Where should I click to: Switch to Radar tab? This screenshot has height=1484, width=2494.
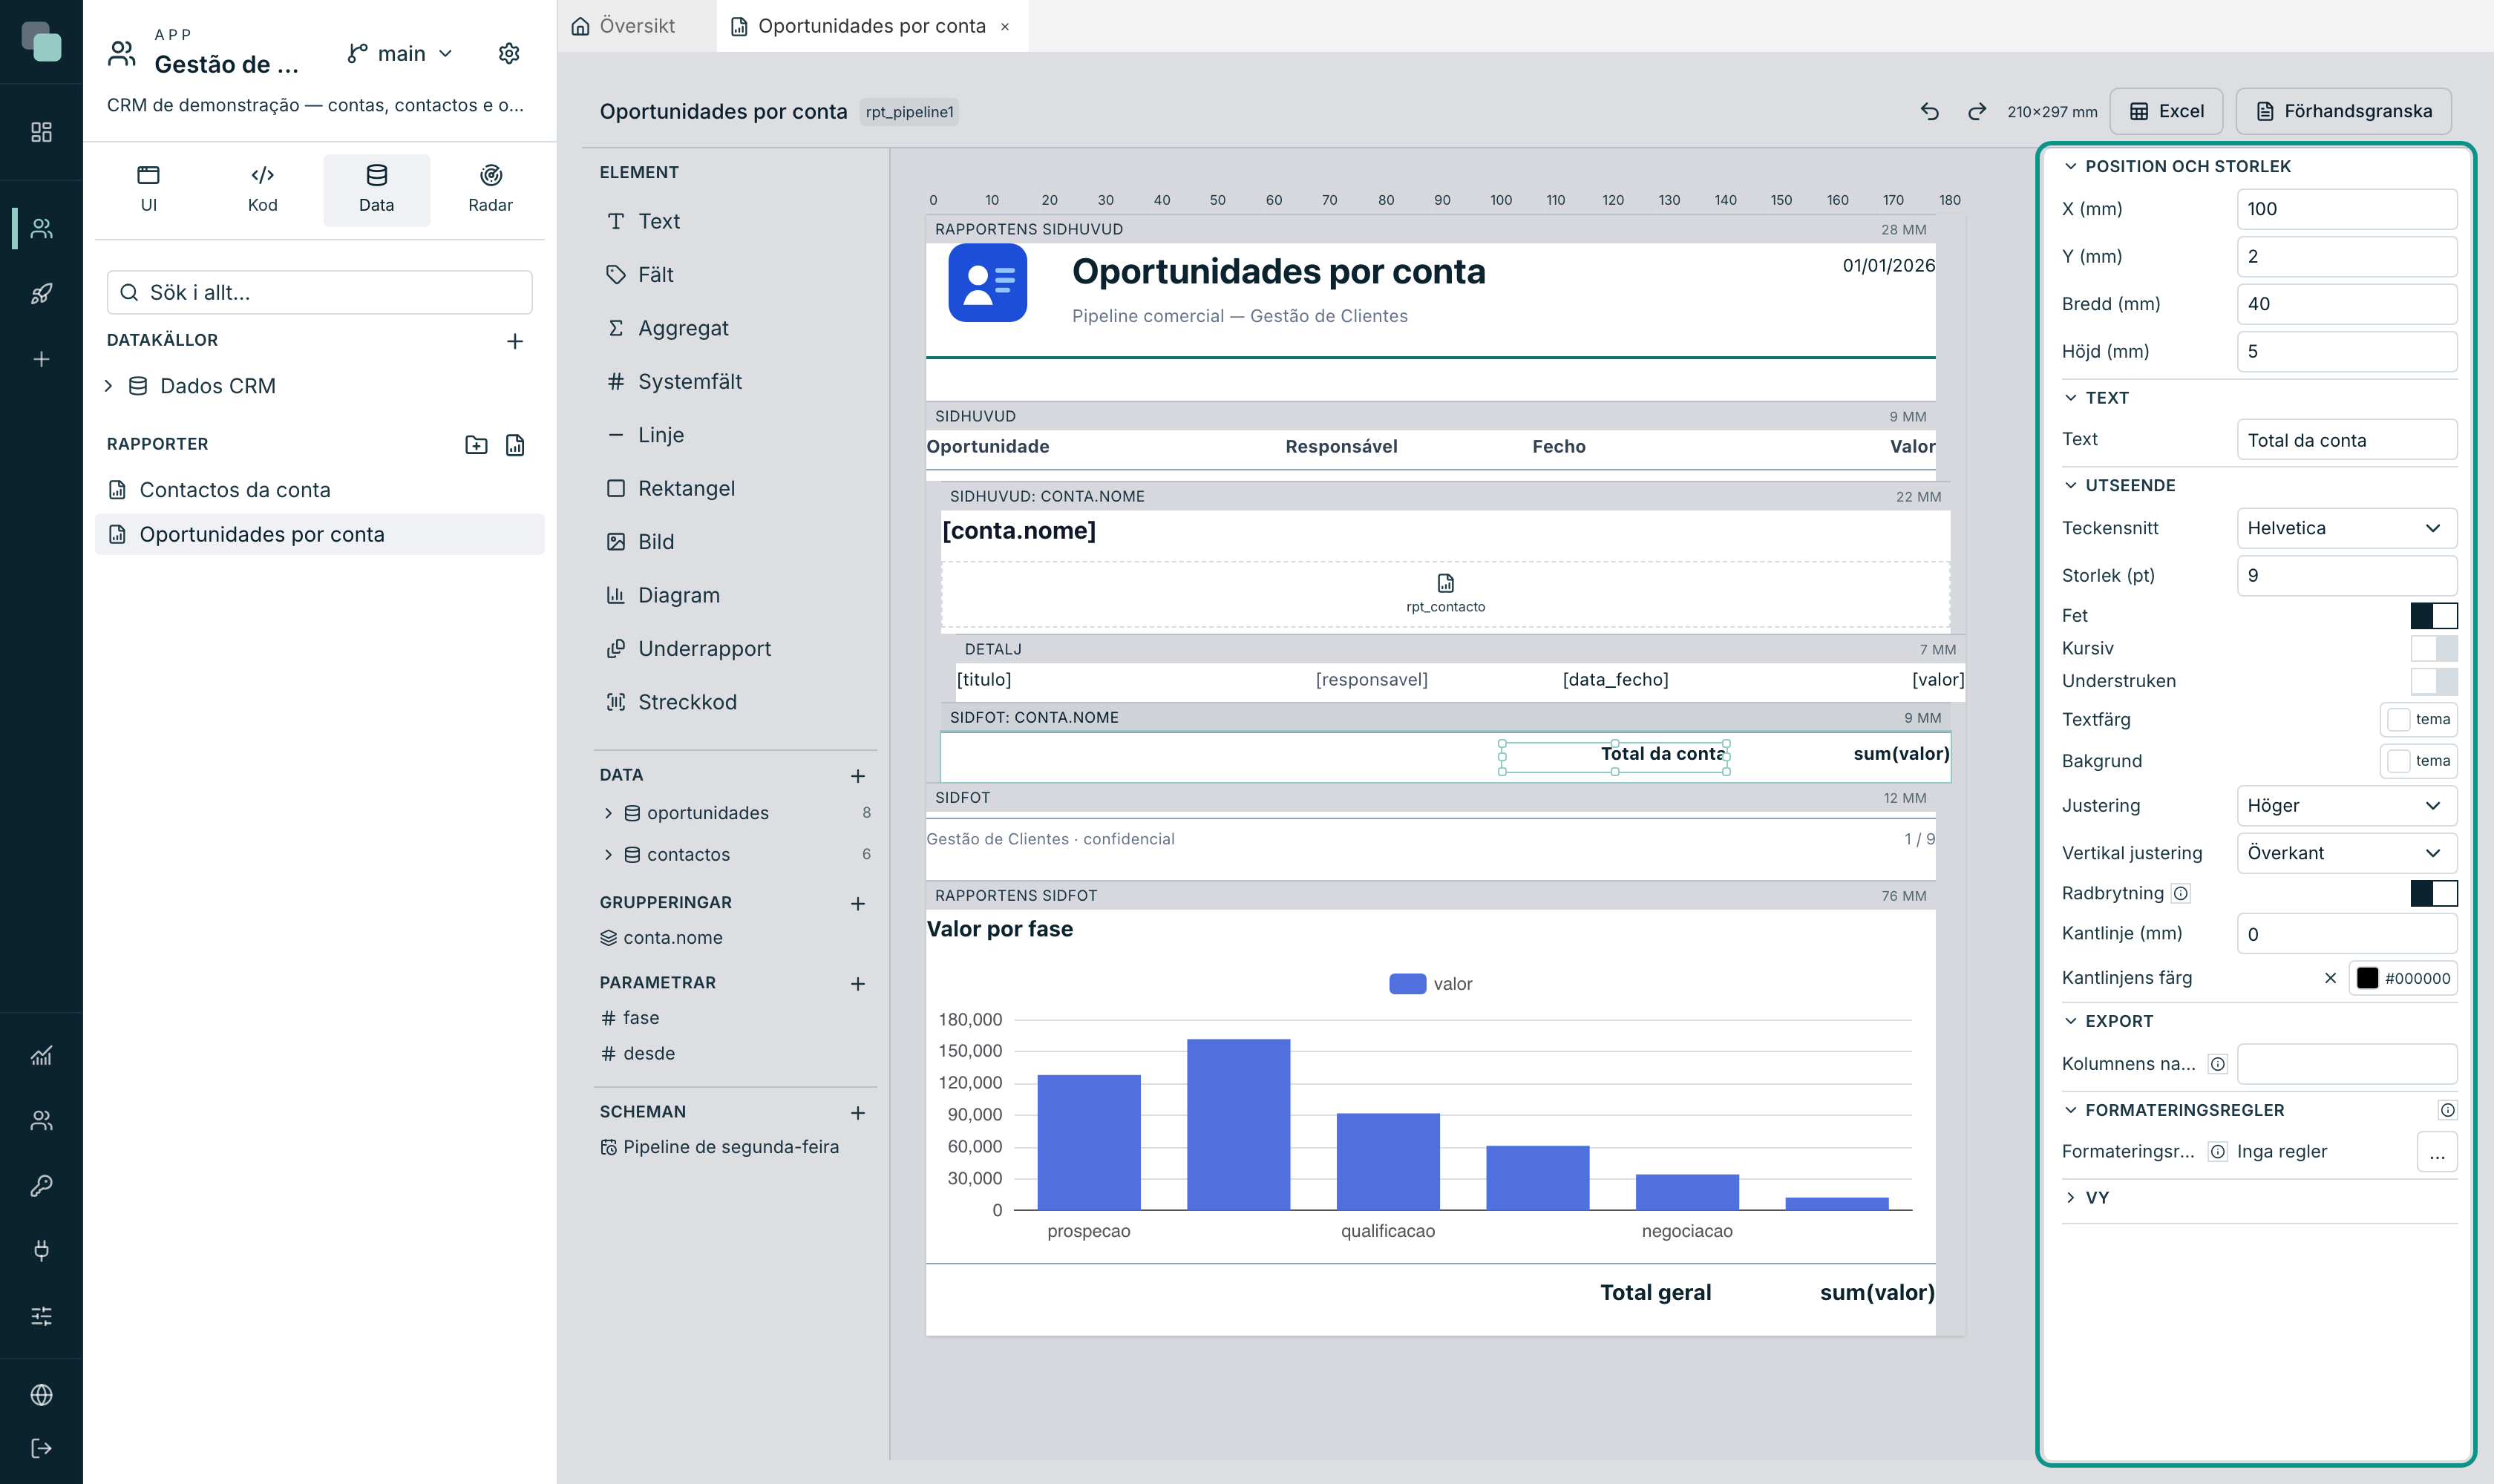[490, 190]
